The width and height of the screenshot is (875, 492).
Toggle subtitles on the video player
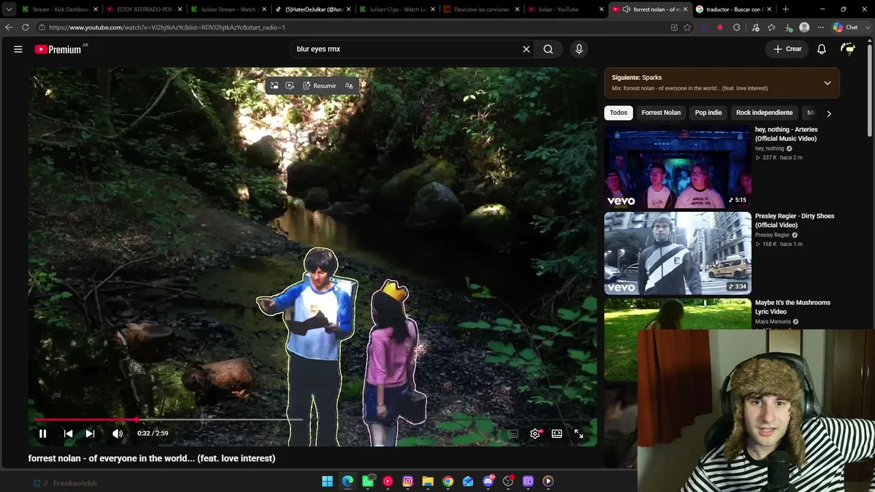[513, 434]
